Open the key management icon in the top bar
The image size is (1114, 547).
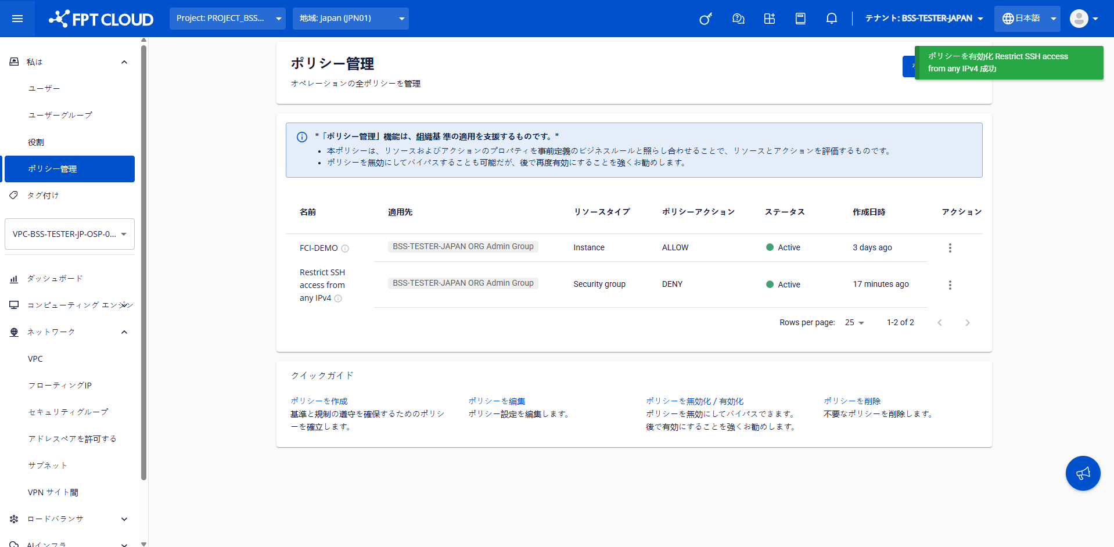(706, 19)
